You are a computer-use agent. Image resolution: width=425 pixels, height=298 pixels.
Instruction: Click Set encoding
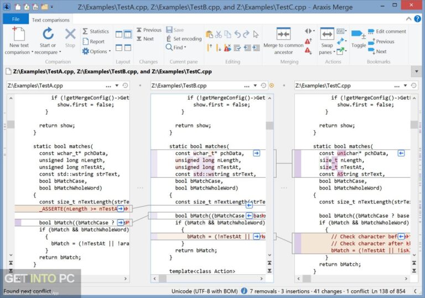pos(184,39)
